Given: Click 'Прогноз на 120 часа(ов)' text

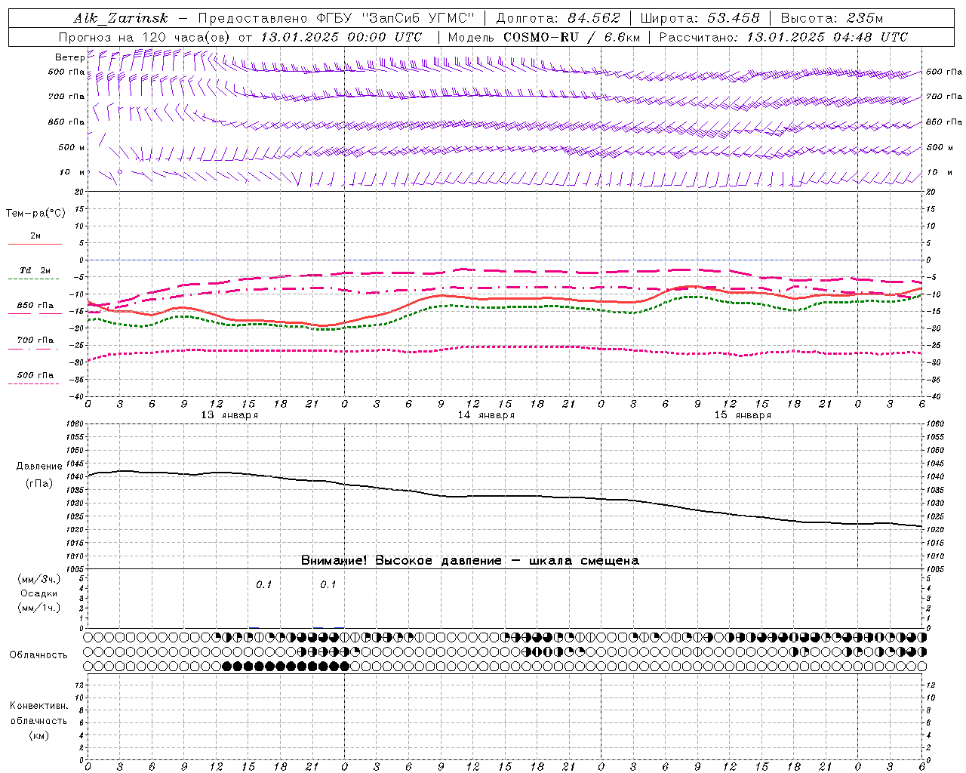Looking at the screenshot, I should 145,37.
